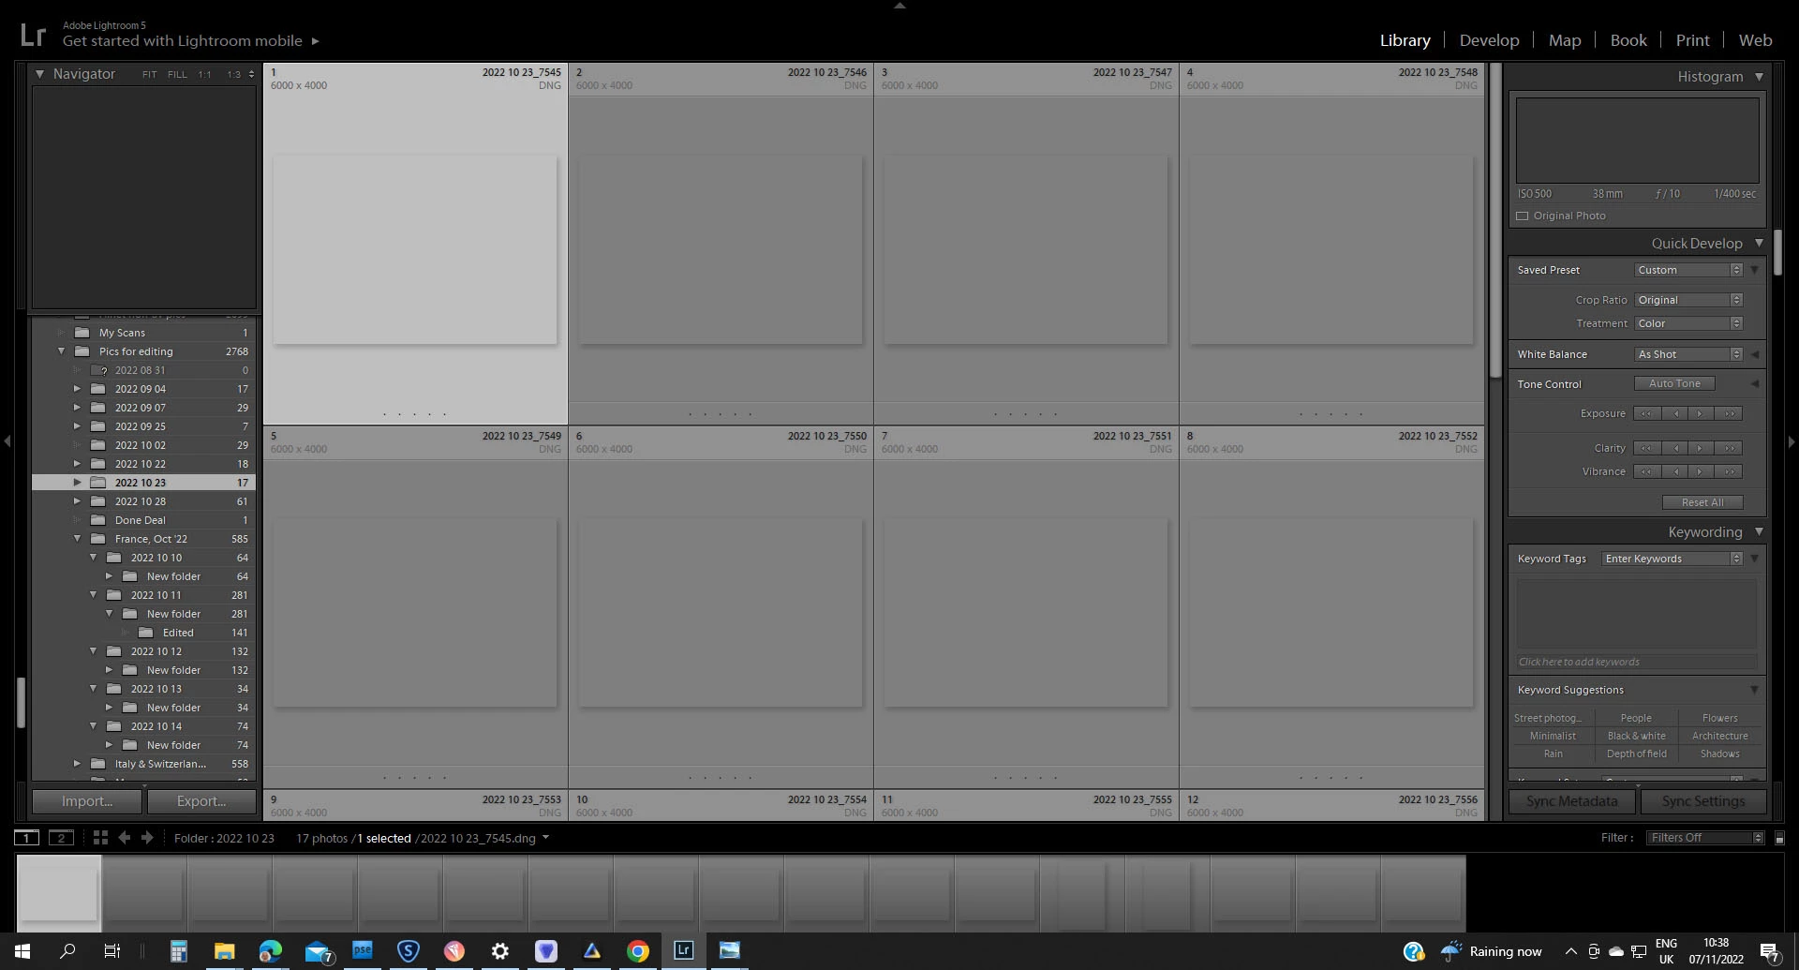Go forward to next source arrow

click(x=147, y=837)
